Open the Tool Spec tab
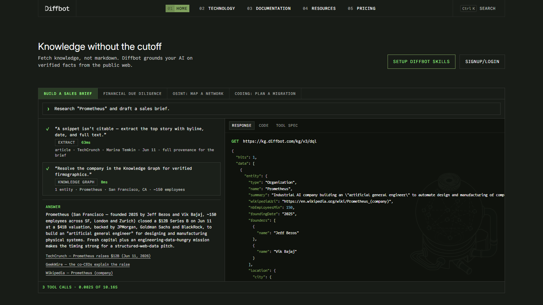543x305 pixels. tap(287, 125)
